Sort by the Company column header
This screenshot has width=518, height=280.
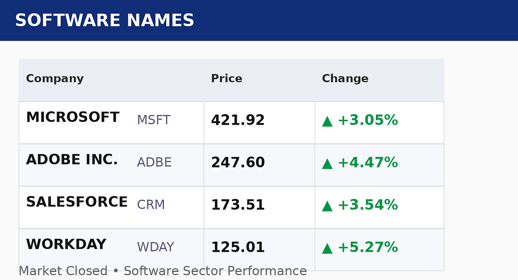pos(55,79)
